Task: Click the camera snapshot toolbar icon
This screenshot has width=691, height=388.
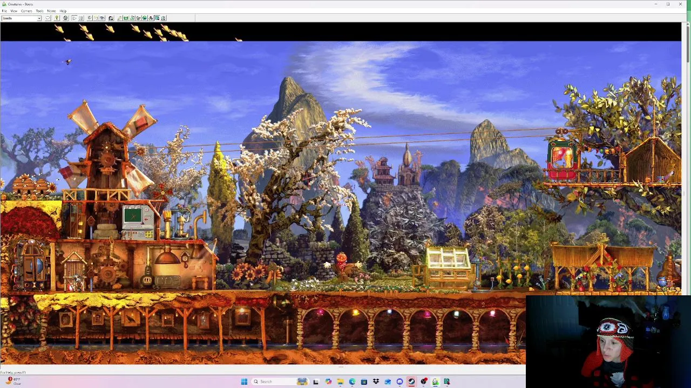Action: click(x=111, y=18)
